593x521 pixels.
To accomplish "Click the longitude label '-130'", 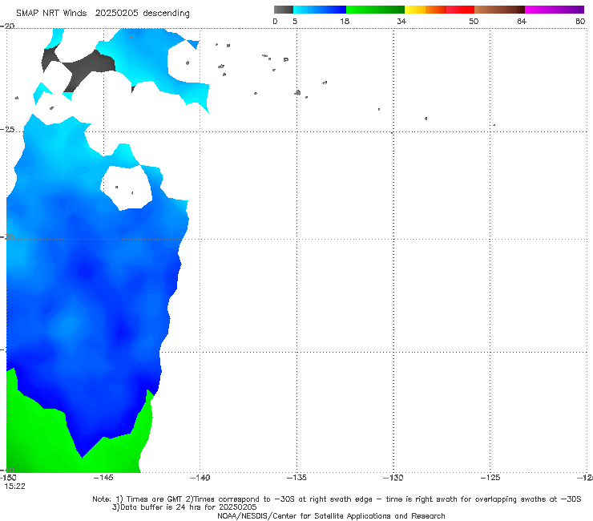I will click(393, 478).
